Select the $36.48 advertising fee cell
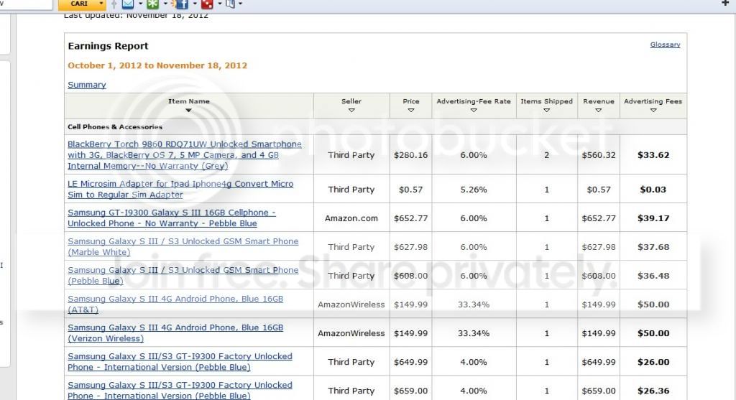This screenshot has height=400, width=736. 653,276
